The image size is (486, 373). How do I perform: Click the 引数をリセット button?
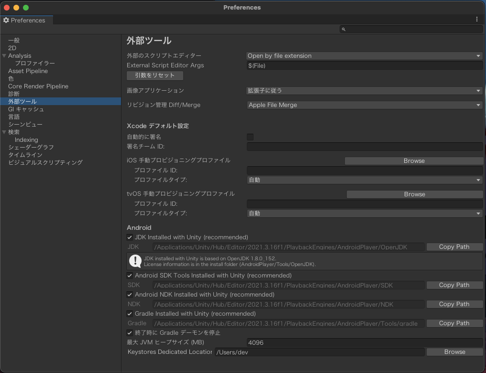[x=155, y=75]
